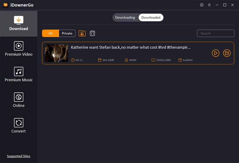Open the Supported Sites link
239x163 pixels.
pyautogui.click(x=19, y=156)
